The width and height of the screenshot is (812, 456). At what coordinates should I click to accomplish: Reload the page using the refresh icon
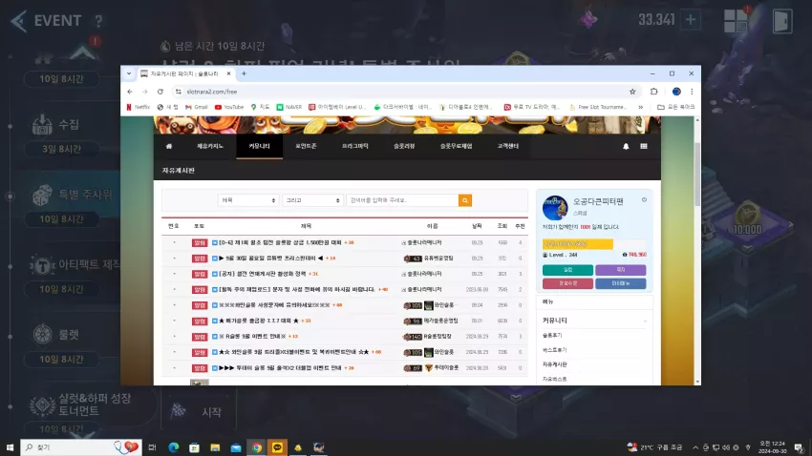(160, 92)
